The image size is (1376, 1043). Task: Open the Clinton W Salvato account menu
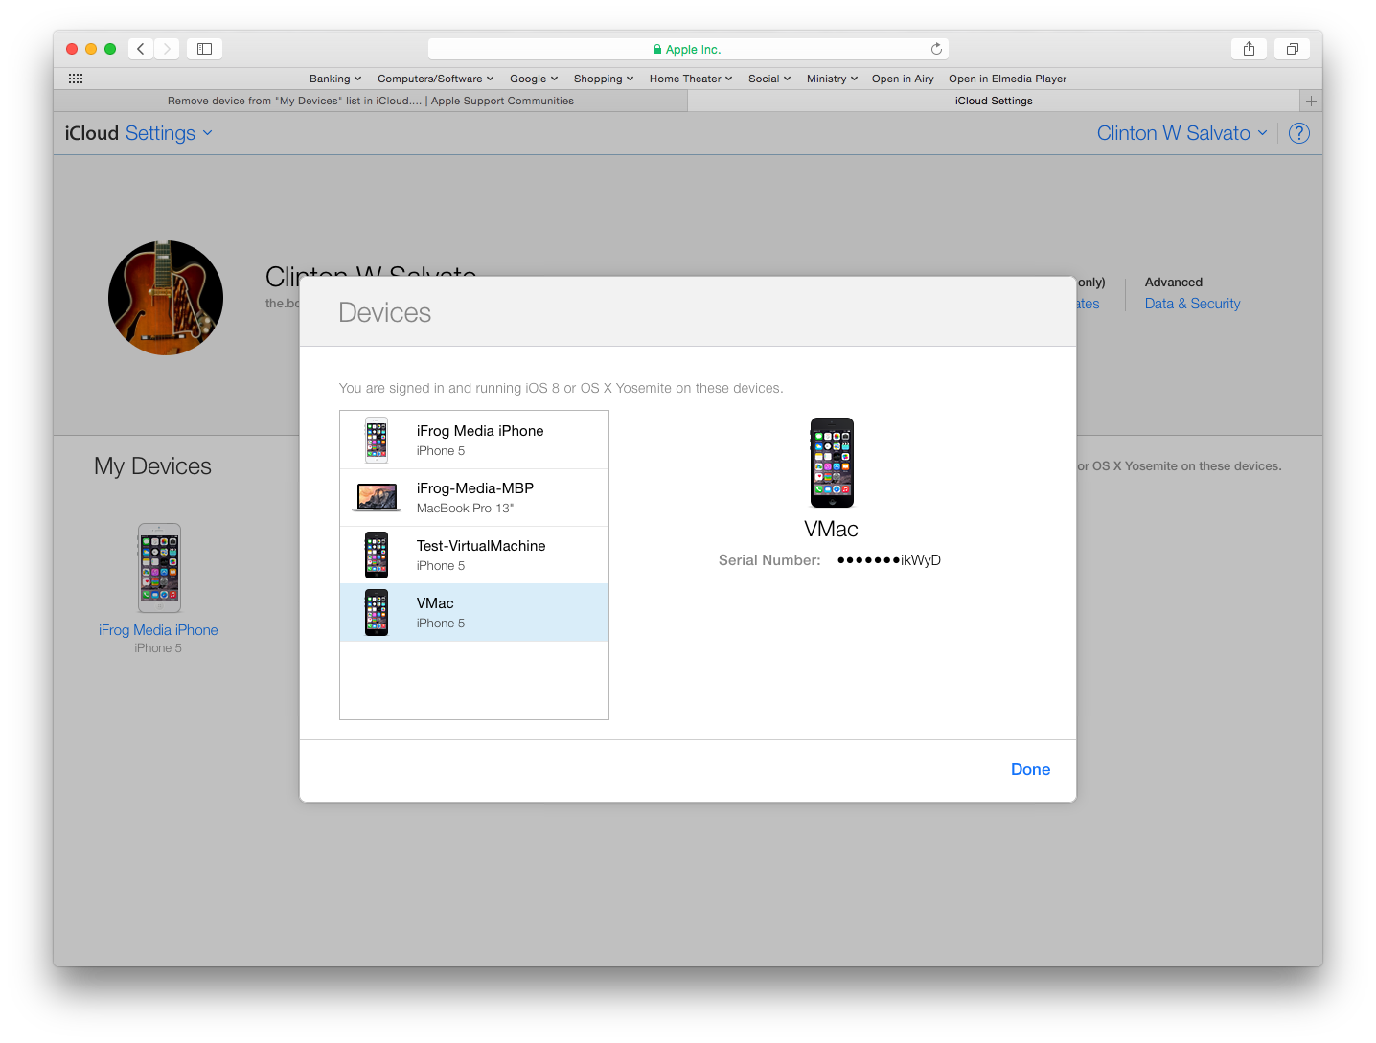(1182, 133)
